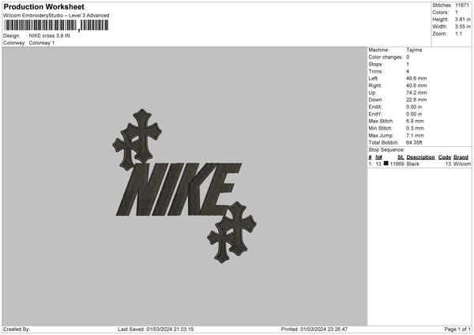Click the Up value 74.2 mm
The width and height of the screenshot is (474, 335).
click(416, 92)
